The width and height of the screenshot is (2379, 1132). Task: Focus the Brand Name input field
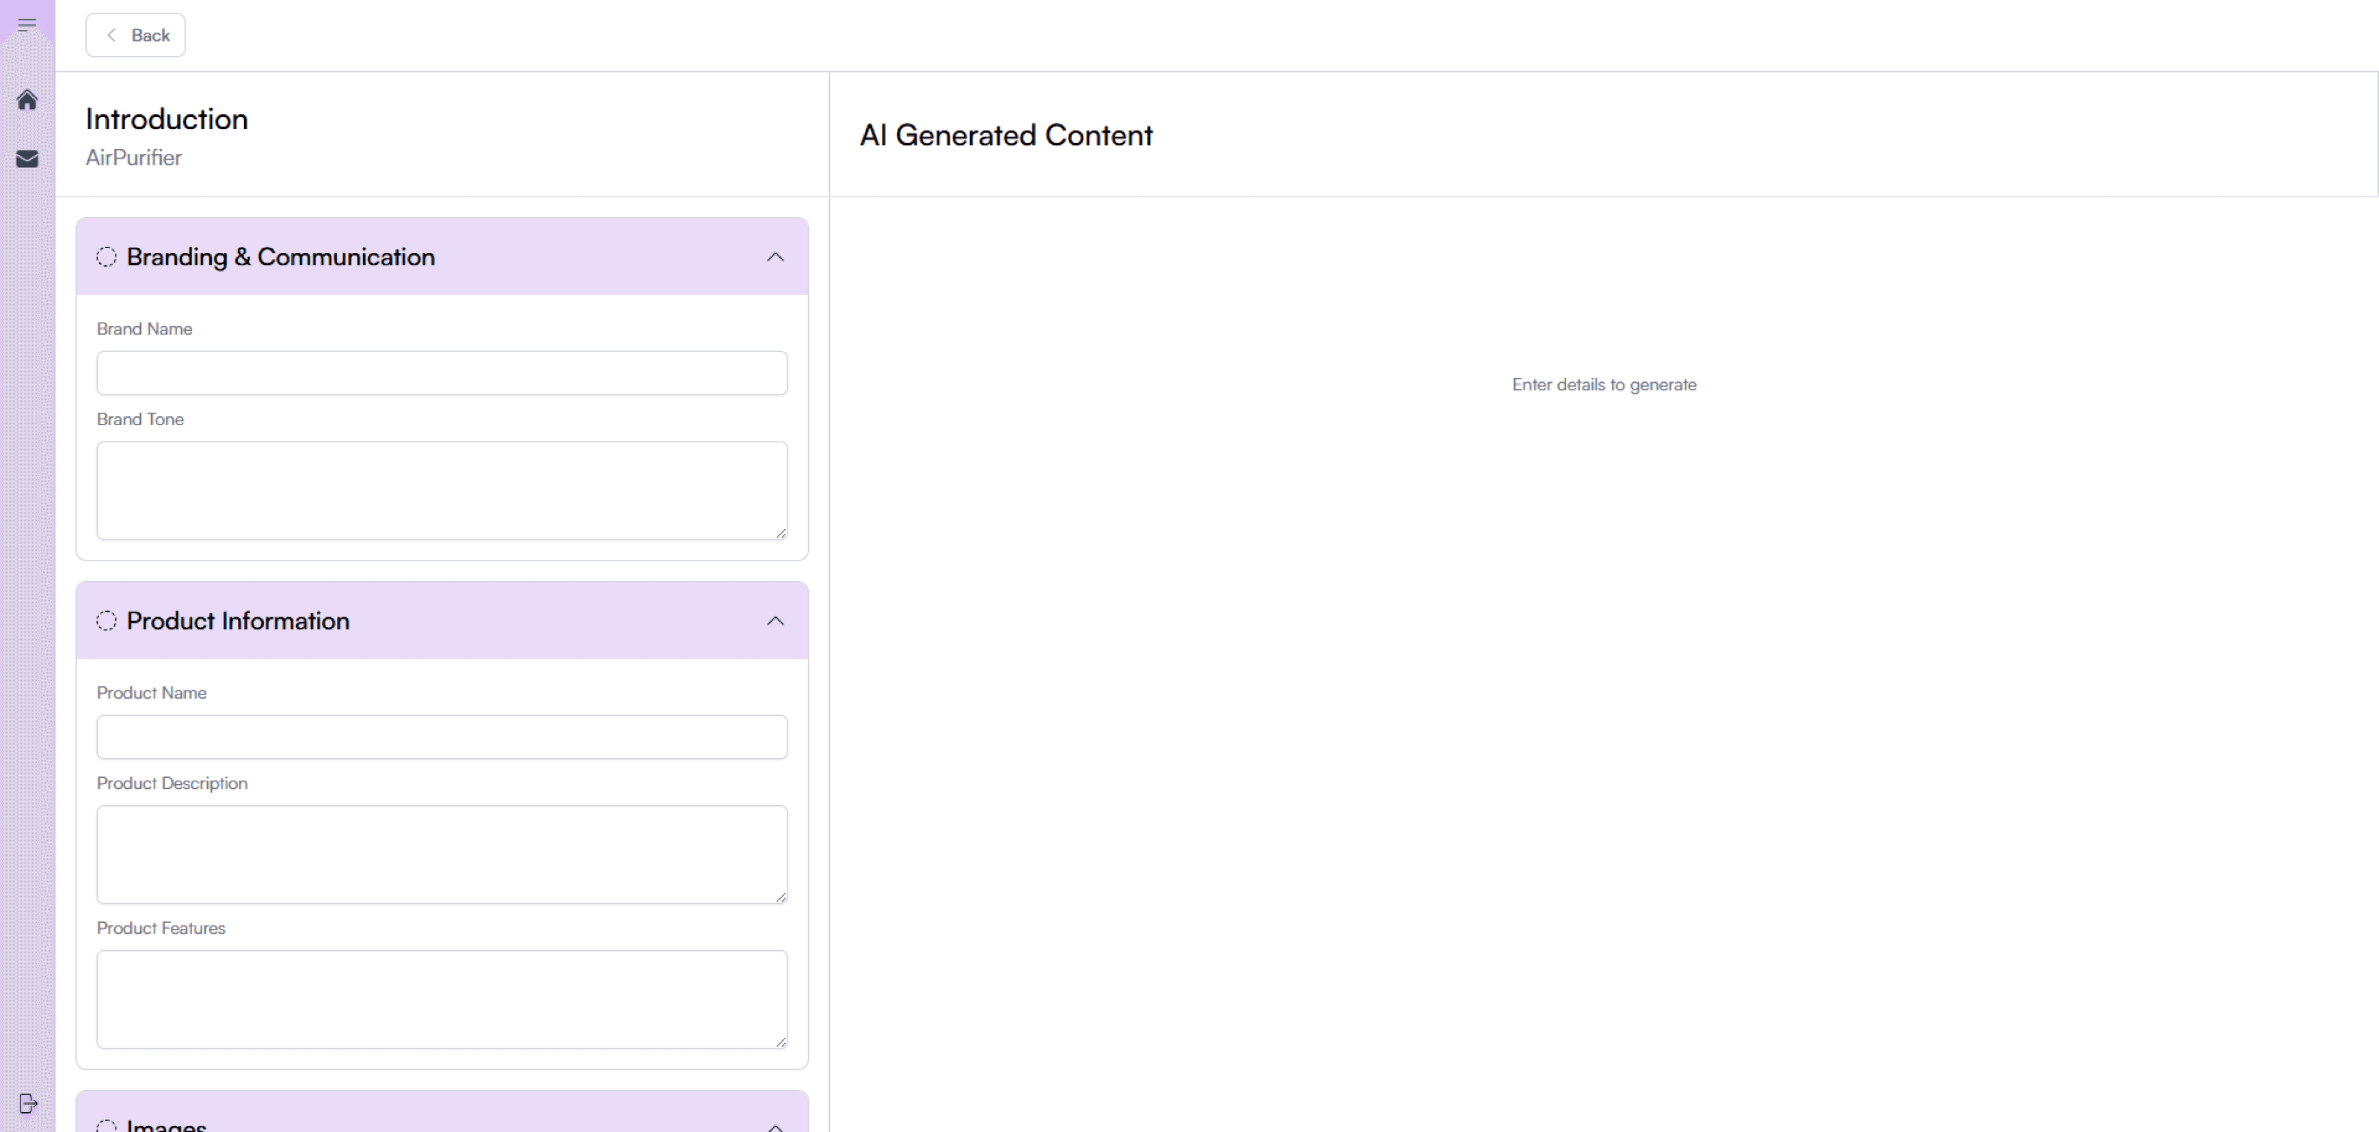pyautogui.click(x=442, y=373)
